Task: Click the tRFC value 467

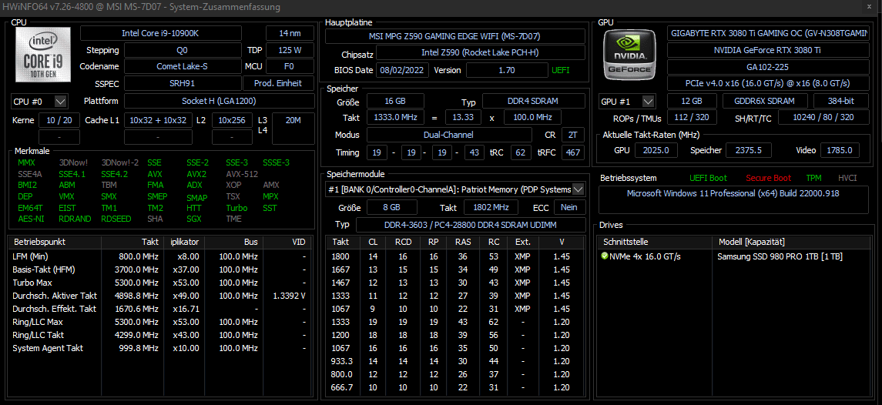Action: (572, 152)
